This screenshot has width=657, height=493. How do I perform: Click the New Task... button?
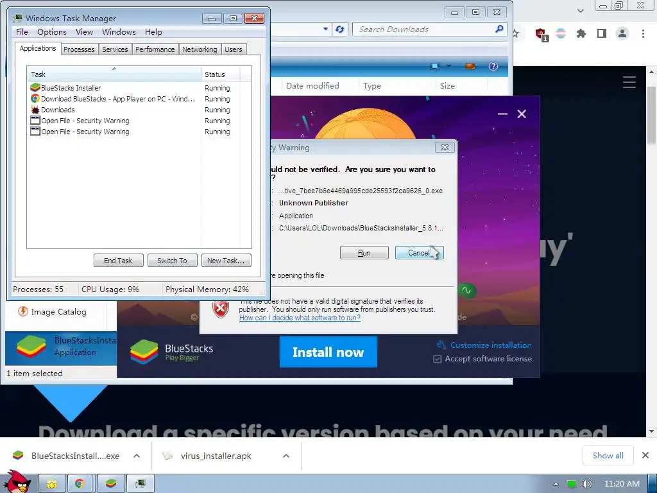(226, 261)
